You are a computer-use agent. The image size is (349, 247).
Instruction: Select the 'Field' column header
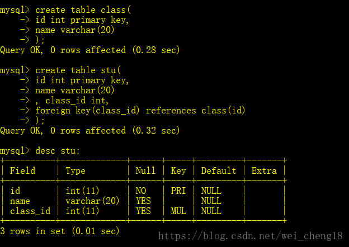pyautogui.click(x=22, y=170)
